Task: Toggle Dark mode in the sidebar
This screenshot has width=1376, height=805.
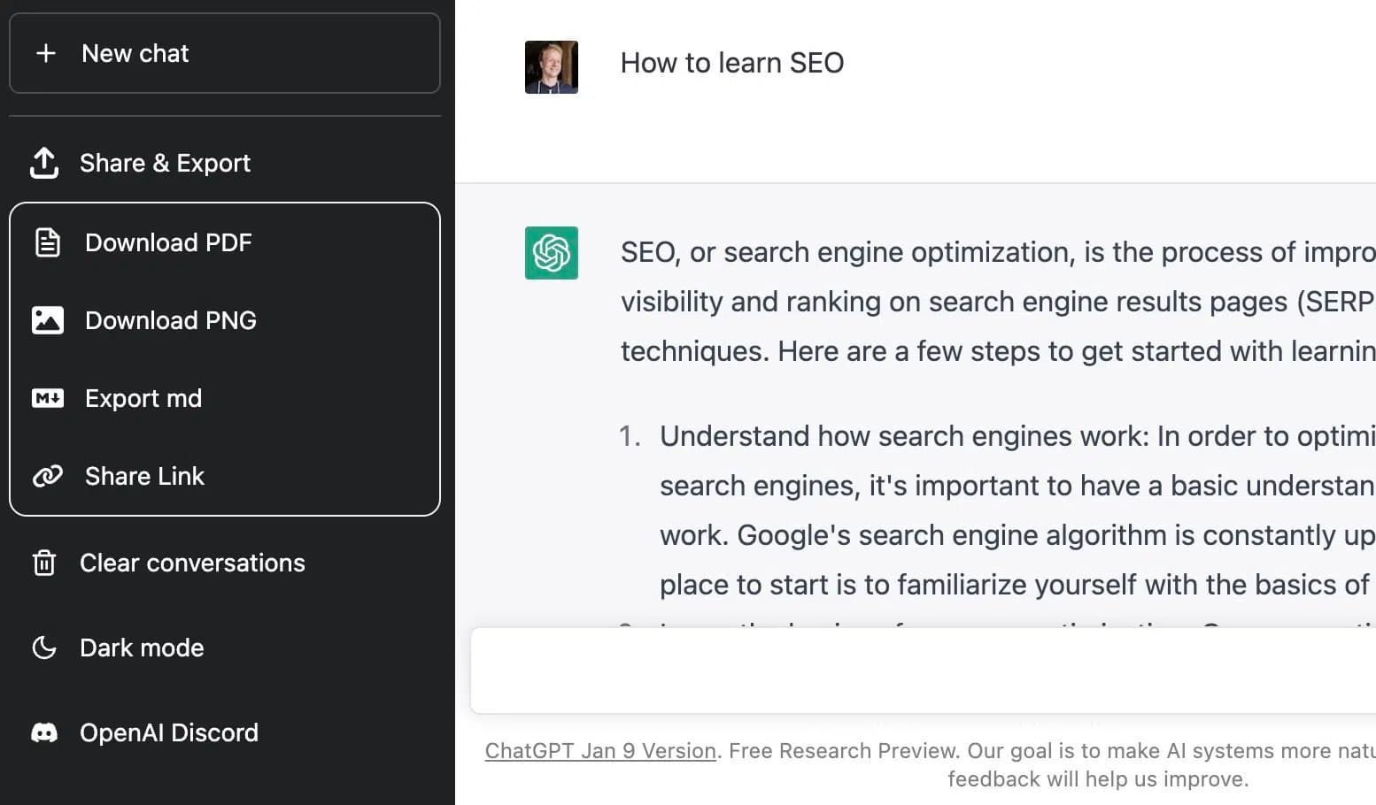Action: pyautogui.click(x=141, y=648)
